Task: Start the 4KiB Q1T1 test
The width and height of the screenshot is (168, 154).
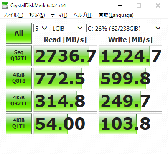Action: 19,124
